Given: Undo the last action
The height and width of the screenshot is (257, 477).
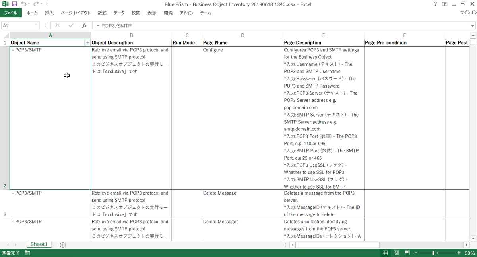Looking at the screenshot, I should (23, 4).
